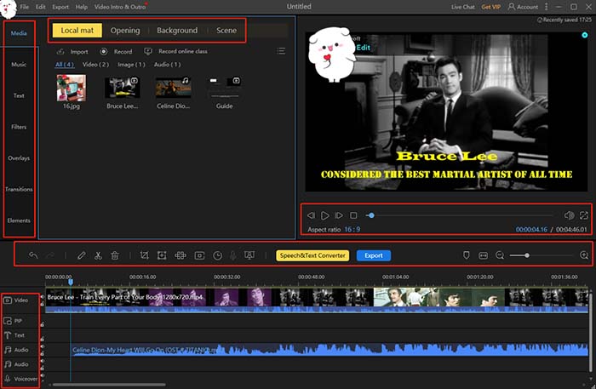The height and width of the screenshot is (389, 596).
Task: Mute the first Audio track
Action: click(43, 346)
